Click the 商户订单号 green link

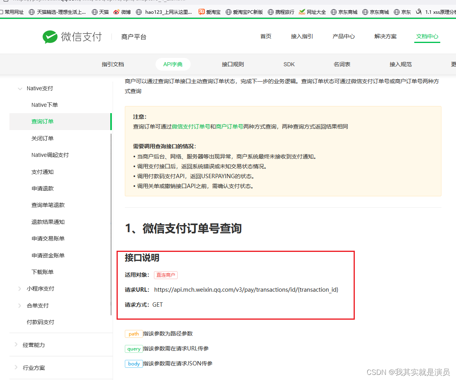coord(230,127)
